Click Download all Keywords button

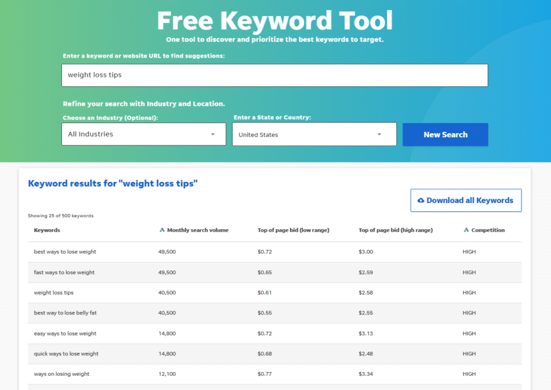[466, 201]
